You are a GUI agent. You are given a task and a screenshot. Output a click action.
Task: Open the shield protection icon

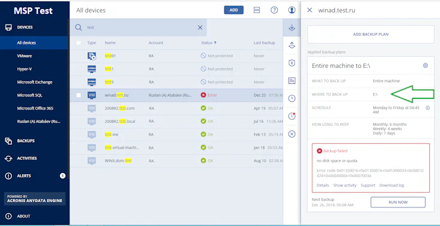point(292,63)
